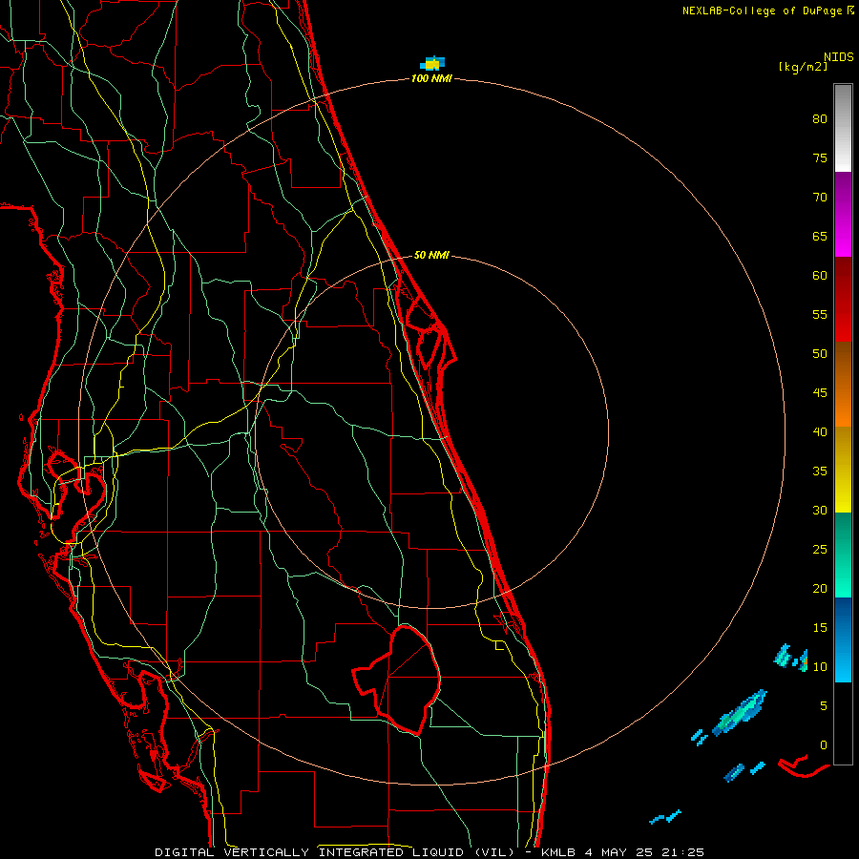Click the 30 value on the VIL scale
This screenshot has height=859, width=859.
(820, 510)
